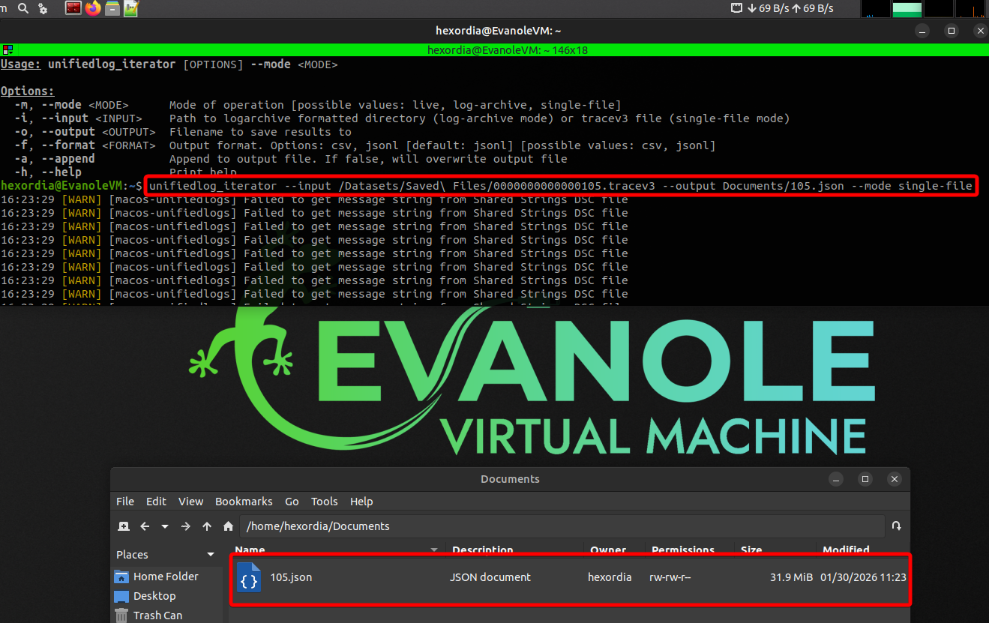
Task: Click the /home/hexordia/Documents path field
Action: (x=562, y=526)
